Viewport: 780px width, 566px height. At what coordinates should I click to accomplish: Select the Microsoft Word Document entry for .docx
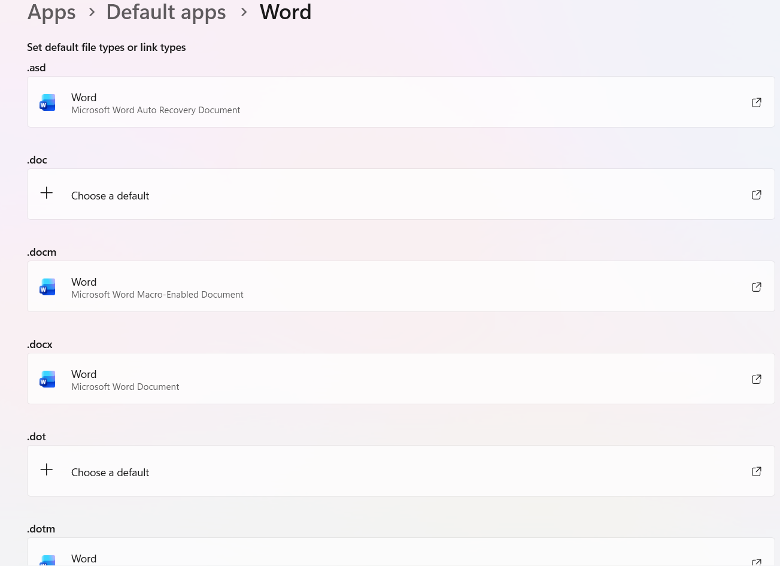[x=359, y=379]
